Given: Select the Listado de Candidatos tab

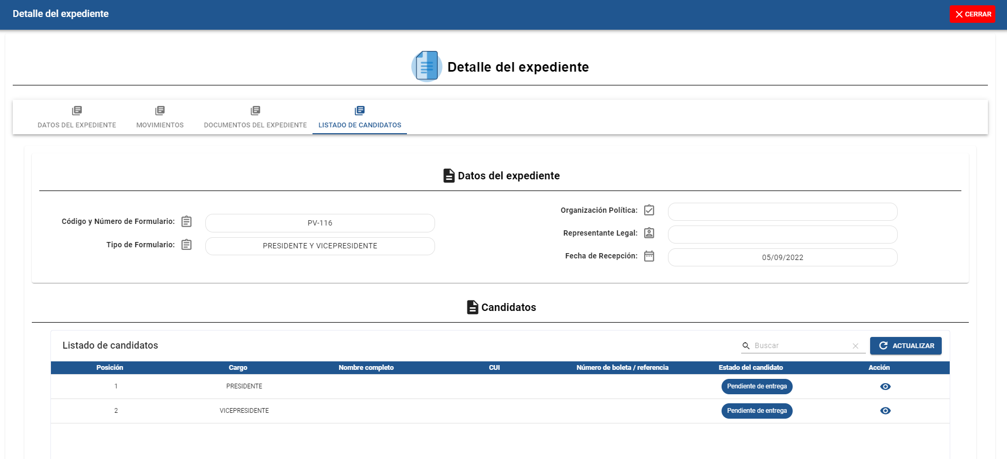Looking at the screenshot, I should [360, 117].
